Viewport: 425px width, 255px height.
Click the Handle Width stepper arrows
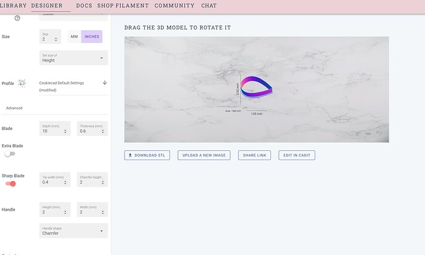click(103, 212)
